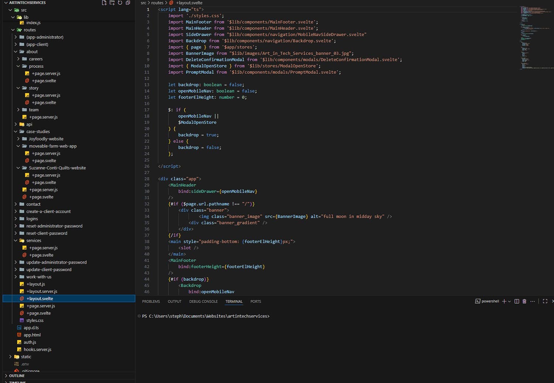Open the styles.css file
The image size is (554, 383).
[x=35, y=320]
